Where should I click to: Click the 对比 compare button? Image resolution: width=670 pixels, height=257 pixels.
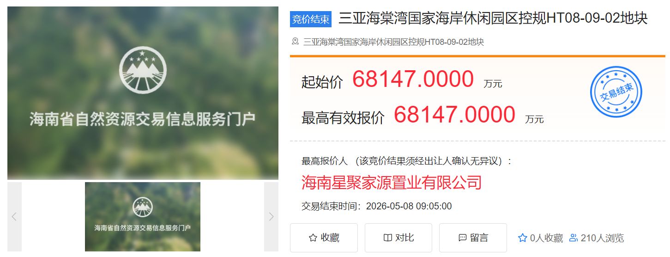point(398,238)
